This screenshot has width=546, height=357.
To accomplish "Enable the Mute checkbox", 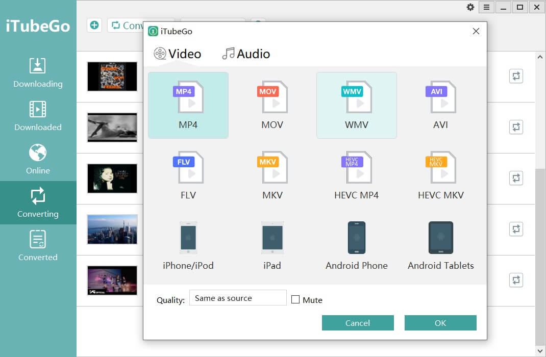I will (295, 299).
